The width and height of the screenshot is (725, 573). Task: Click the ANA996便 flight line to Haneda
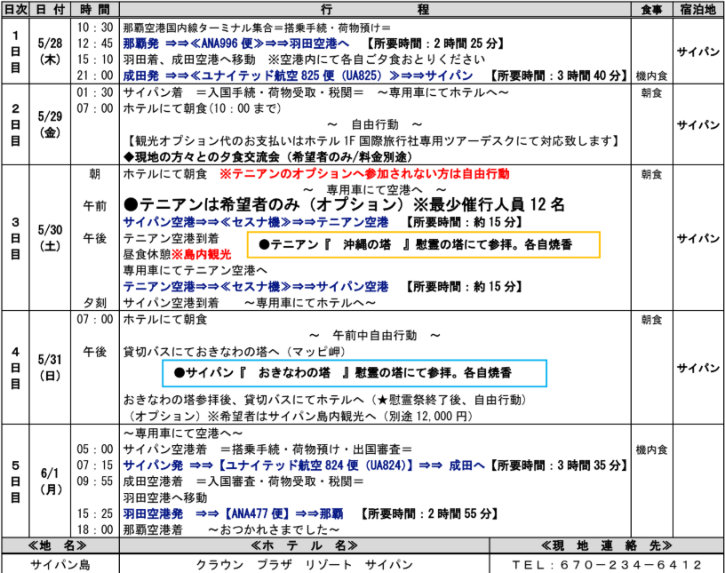(242, 43)
